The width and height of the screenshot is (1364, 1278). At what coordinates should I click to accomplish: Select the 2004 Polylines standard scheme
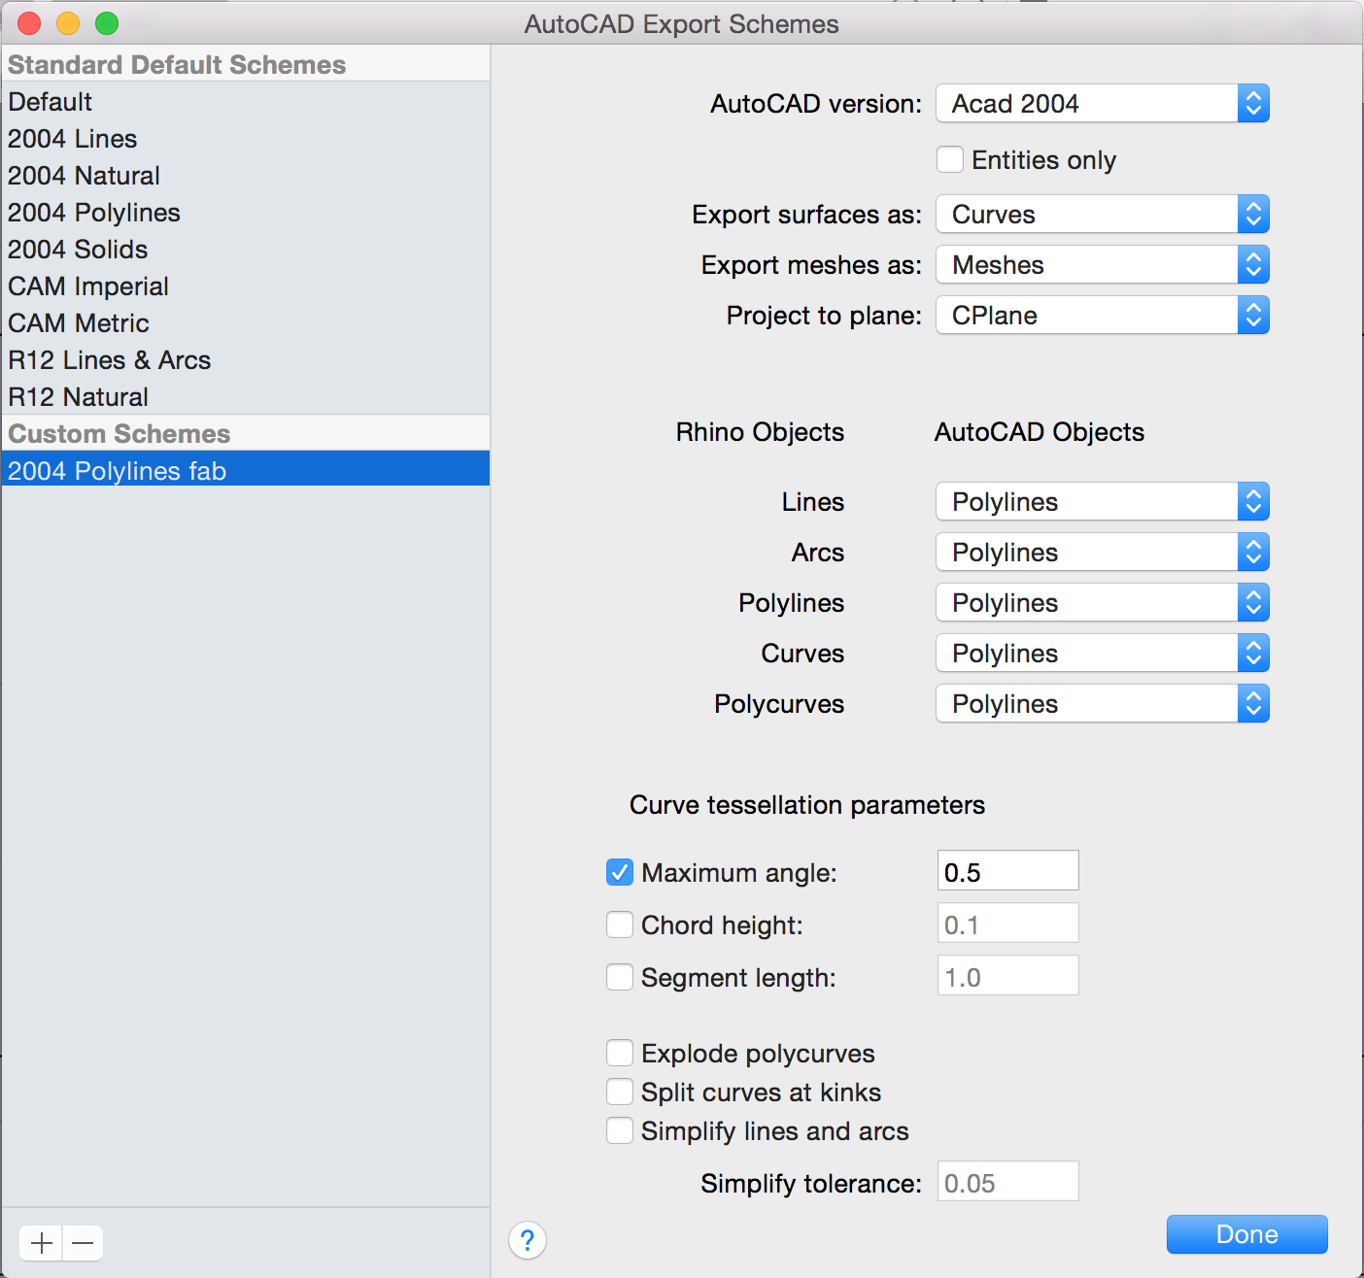click(x=245, y=212)
